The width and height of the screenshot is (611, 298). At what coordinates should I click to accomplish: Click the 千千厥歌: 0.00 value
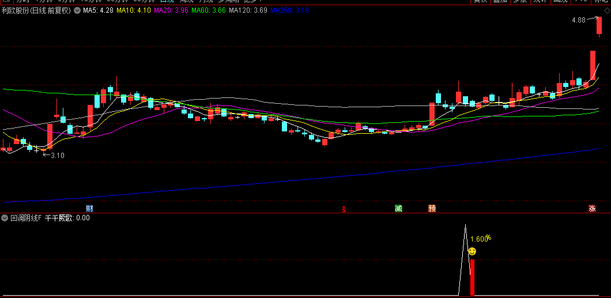(x=67, y=218)
